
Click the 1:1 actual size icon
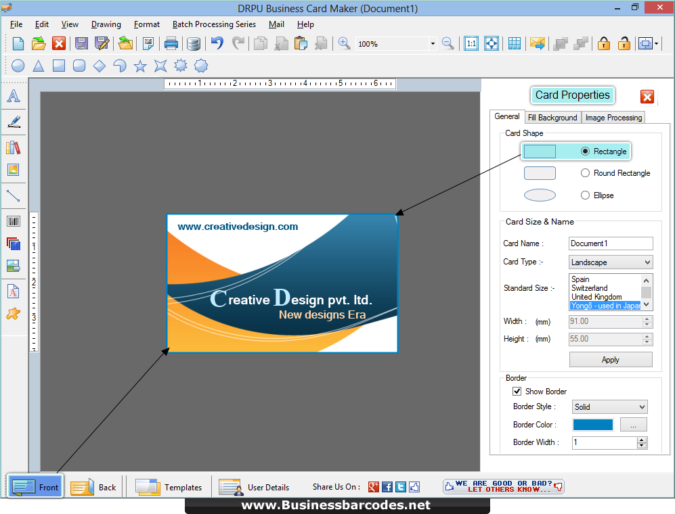[471, 43]
